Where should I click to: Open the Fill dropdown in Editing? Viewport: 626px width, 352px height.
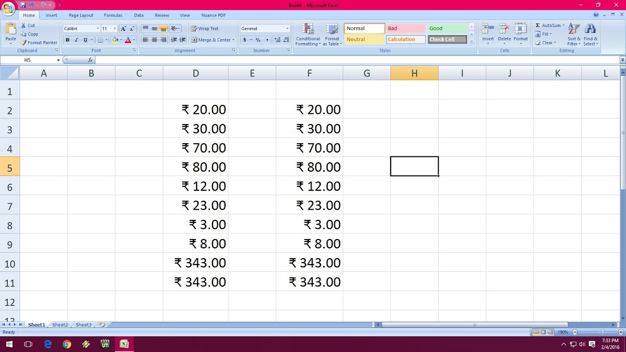543,34
